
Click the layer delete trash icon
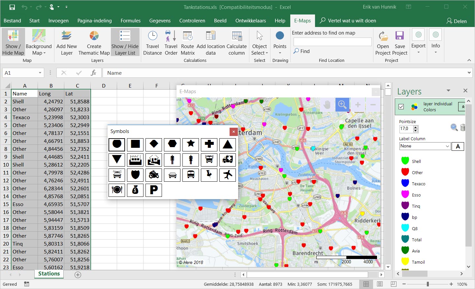point(462,127)
